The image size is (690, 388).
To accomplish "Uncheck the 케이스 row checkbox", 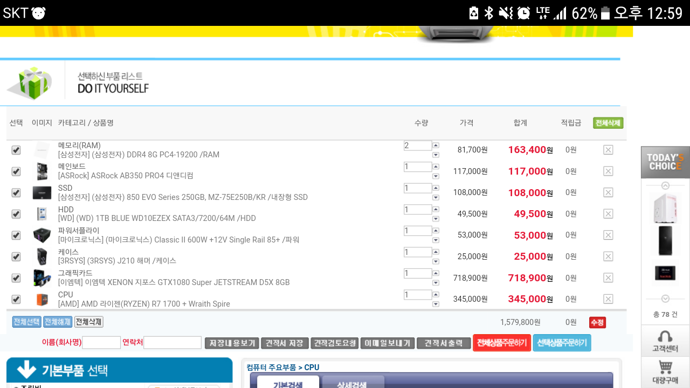I will pos(16,257).
